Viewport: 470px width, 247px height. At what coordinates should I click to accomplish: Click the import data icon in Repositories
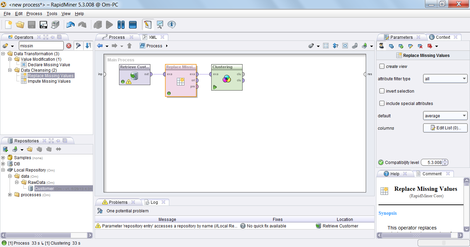15,149
